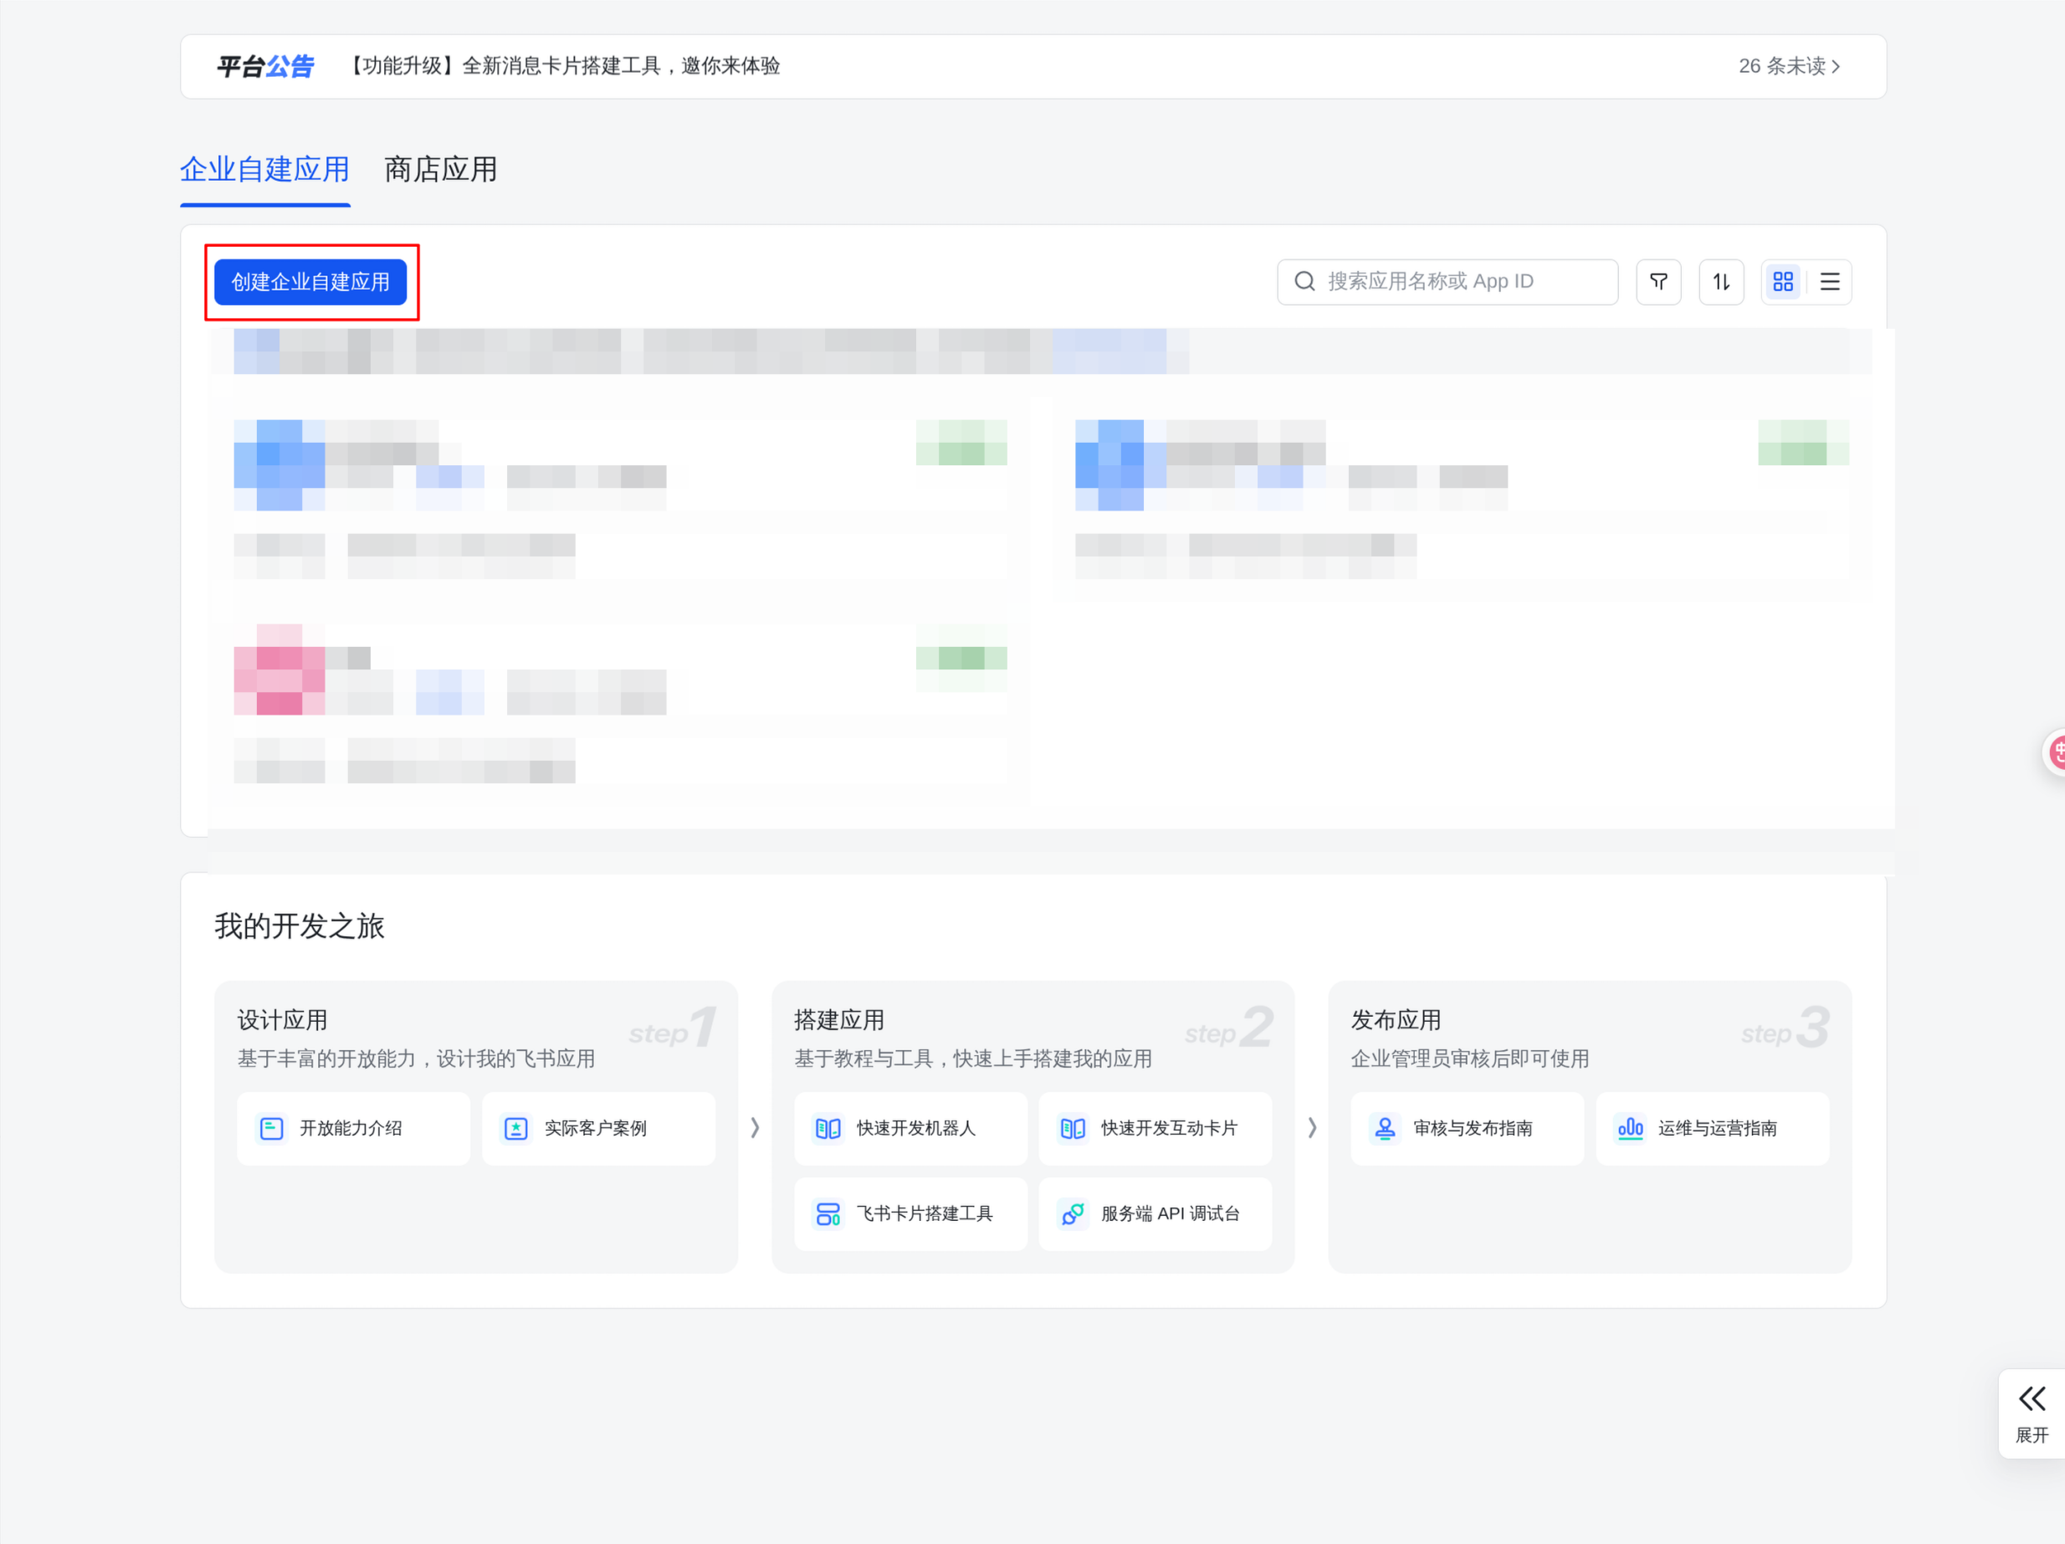Click 创建企业自建应用 button
Image resolution: width=2065 pixels, height=1544 pixels.
(x=311, y=282)
